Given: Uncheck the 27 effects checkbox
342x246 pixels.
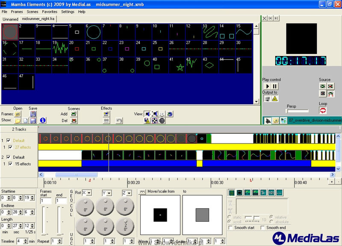Looking at the screenshot, I should (10, 147).
